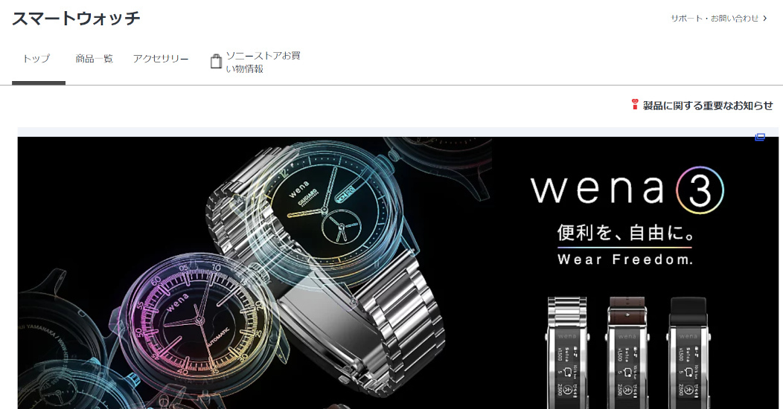Click the rainbow circled 3 logo
Viewport: 783px width, 409px height.
(x=700, y=190)
